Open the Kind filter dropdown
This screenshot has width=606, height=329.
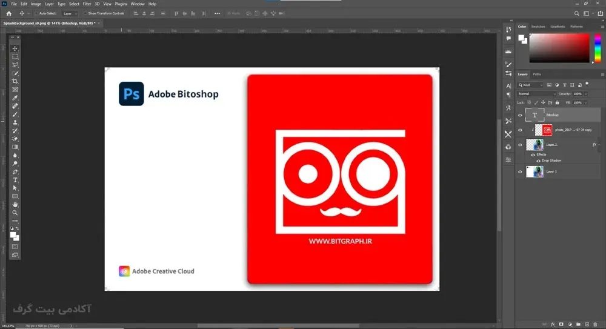(530, 85)
